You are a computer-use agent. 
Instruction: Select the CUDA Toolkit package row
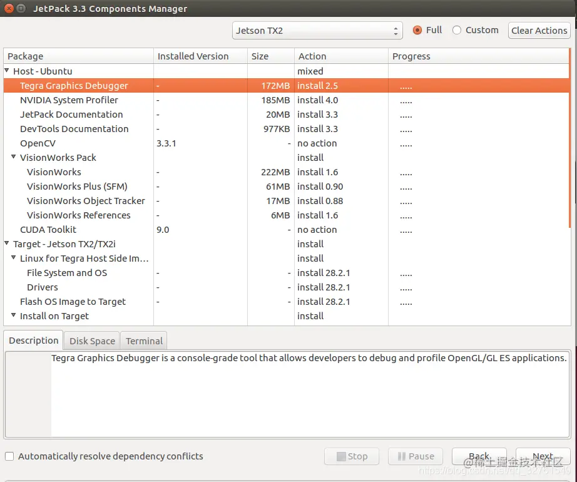(286, 230)
